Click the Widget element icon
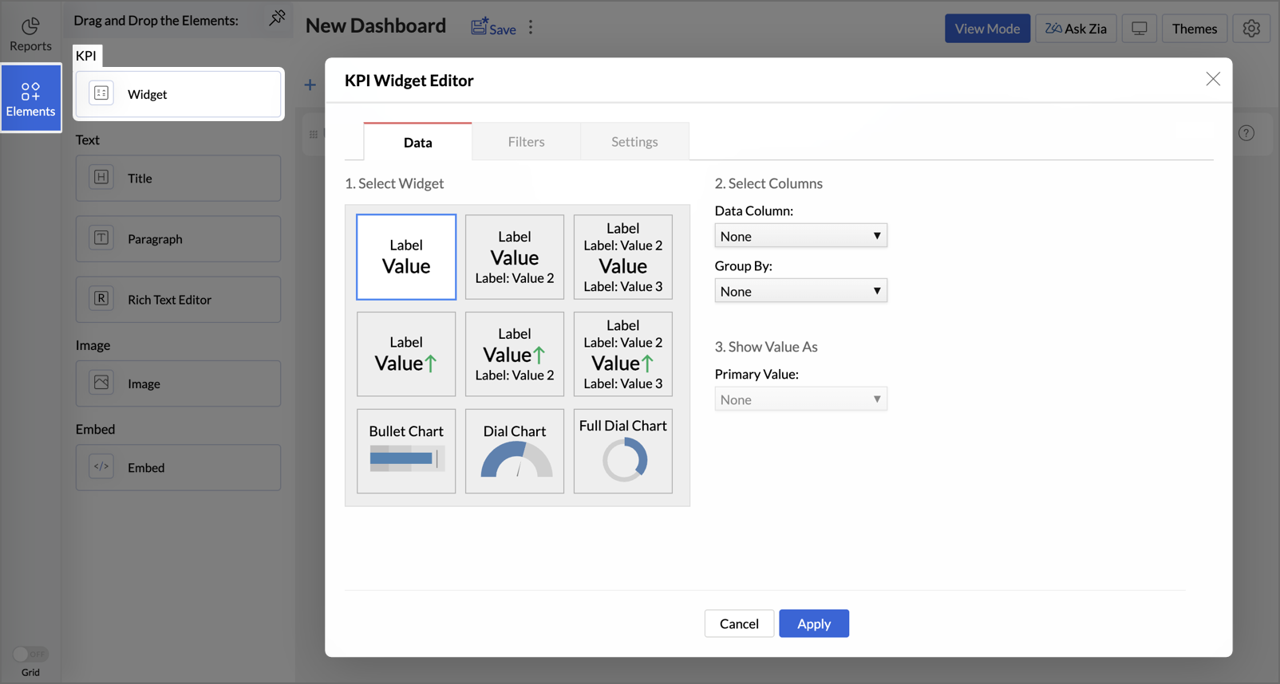This screenshot has height=684, width=1280. (101, 93)
